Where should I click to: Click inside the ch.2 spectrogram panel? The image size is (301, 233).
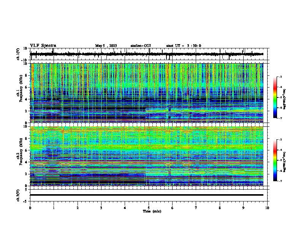coord(146,156)
